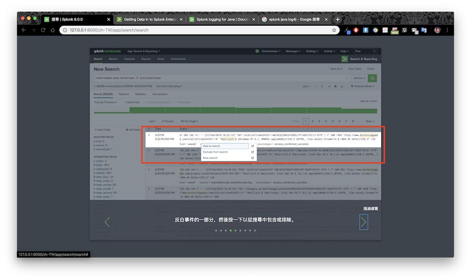Go to previous tour step with left arrow
This screenshot has height=280, width=471.
pos(107,222)
